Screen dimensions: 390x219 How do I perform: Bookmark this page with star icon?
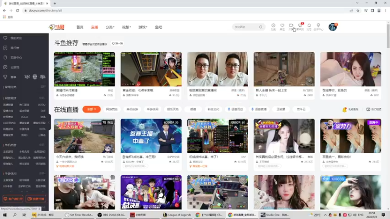point(358,11)
